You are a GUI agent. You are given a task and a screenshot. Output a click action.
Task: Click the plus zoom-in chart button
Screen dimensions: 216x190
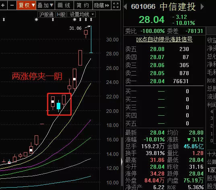(3, 5)
